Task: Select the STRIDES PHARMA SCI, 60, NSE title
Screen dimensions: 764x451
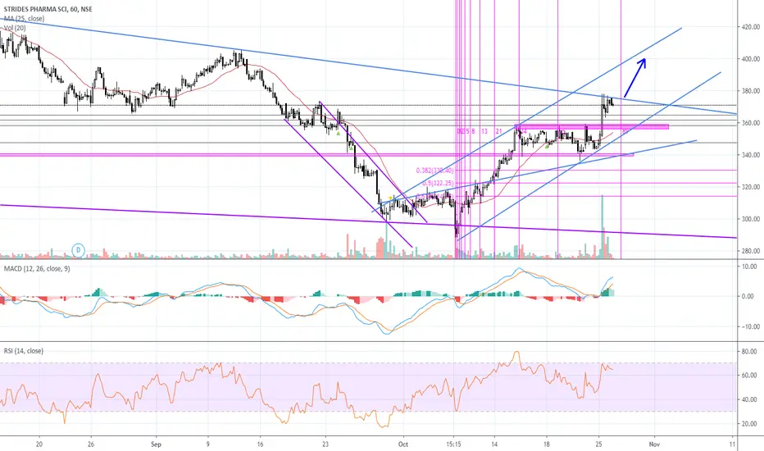Action: click(x=48, y=9)
